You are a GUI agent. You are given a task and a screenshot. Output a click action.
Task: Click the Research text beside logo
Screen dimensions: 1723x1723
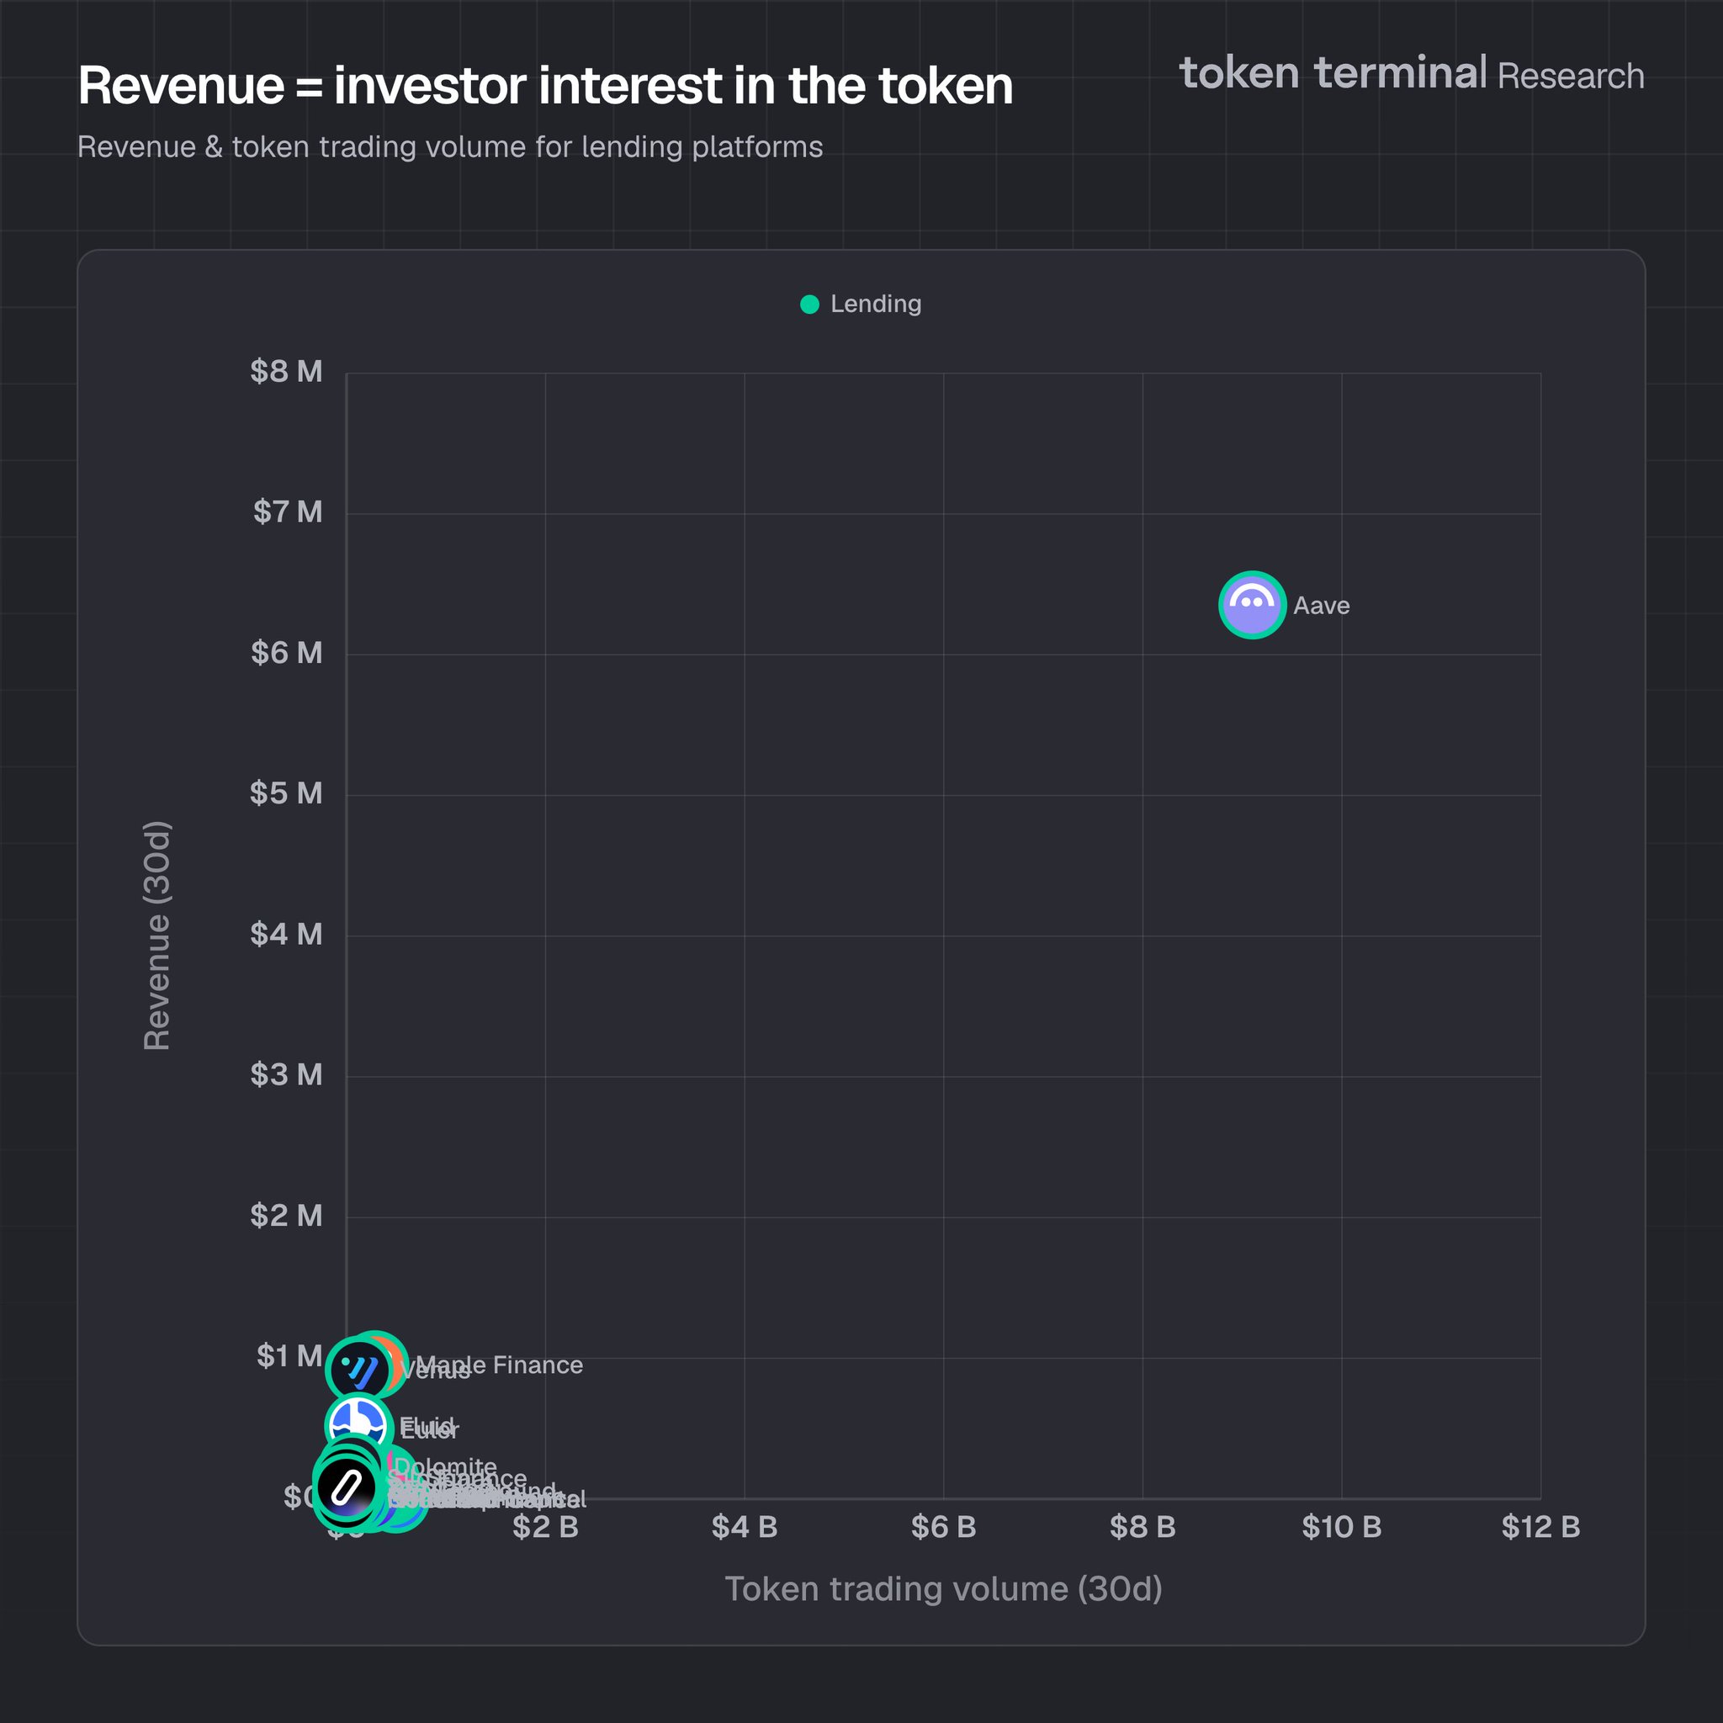coord(1570,77)
